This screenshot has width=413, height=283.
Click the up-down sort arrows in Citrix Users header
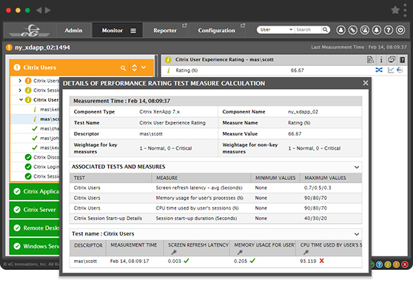coord(134,67)
